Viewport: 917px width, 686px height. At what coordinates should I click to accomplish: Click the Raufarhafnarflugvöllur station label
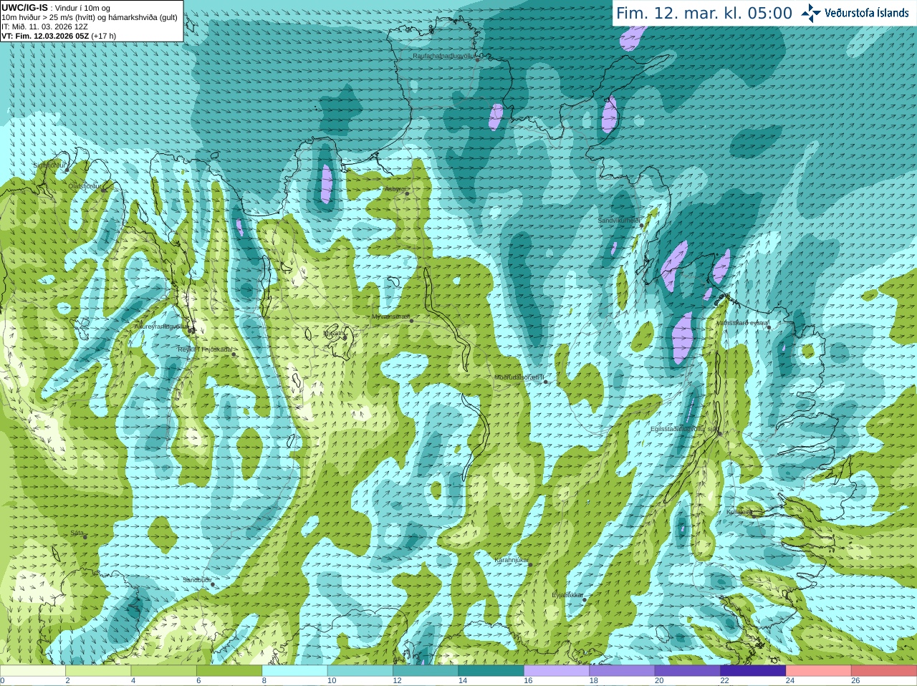[x=444, y=55]
